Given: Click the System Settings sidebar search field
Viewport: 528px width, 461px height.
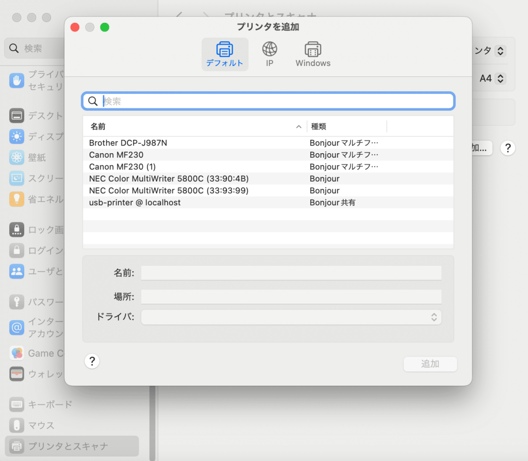Looking at the screenshot, I should [x=34, y=48].
